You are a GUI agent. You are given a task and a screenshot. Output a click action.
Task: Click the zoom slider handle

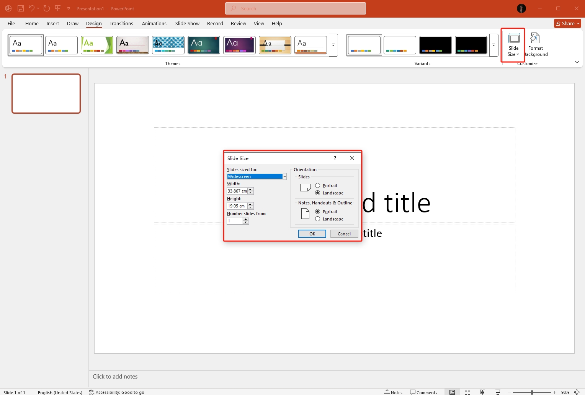coord(532,392)
